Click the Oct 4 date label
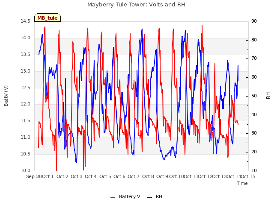Image resolution: width=274 pixels, height=205 pixels. [x=91, y=176]
